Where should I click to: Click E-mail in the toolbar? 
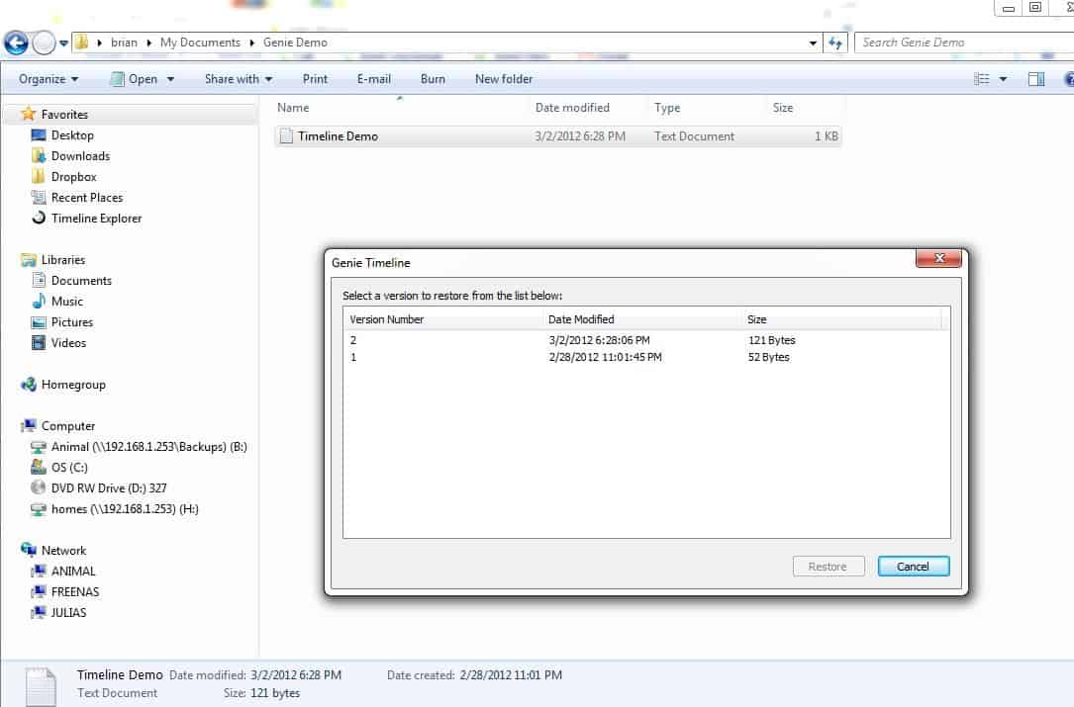point(374,79)
